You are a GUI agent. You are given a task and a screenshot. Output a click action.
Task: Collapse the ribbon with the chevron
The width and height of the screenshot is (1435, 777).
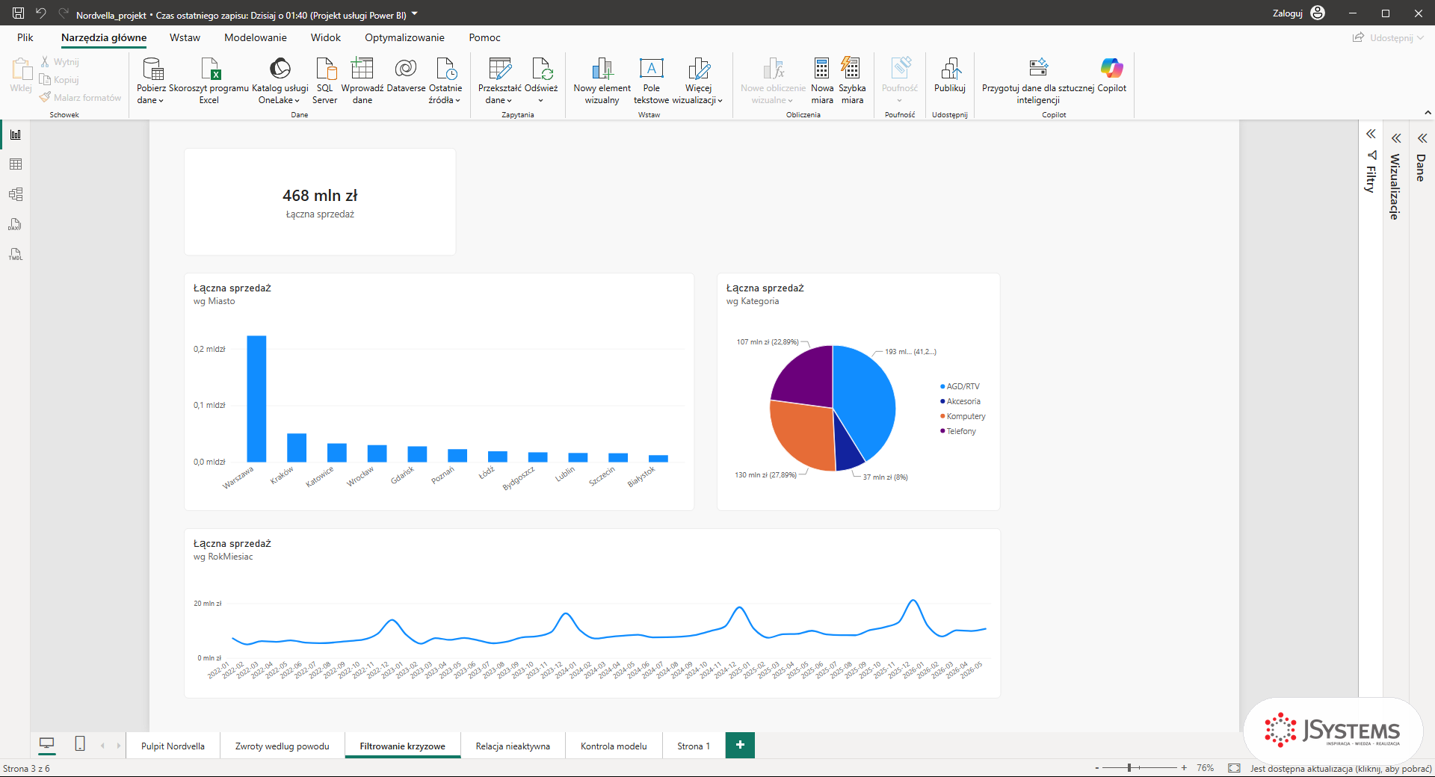(1428, 113)
